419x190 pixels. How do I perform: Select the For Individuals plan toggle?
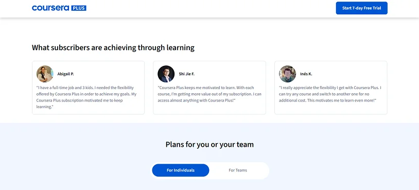click(181, 170)
